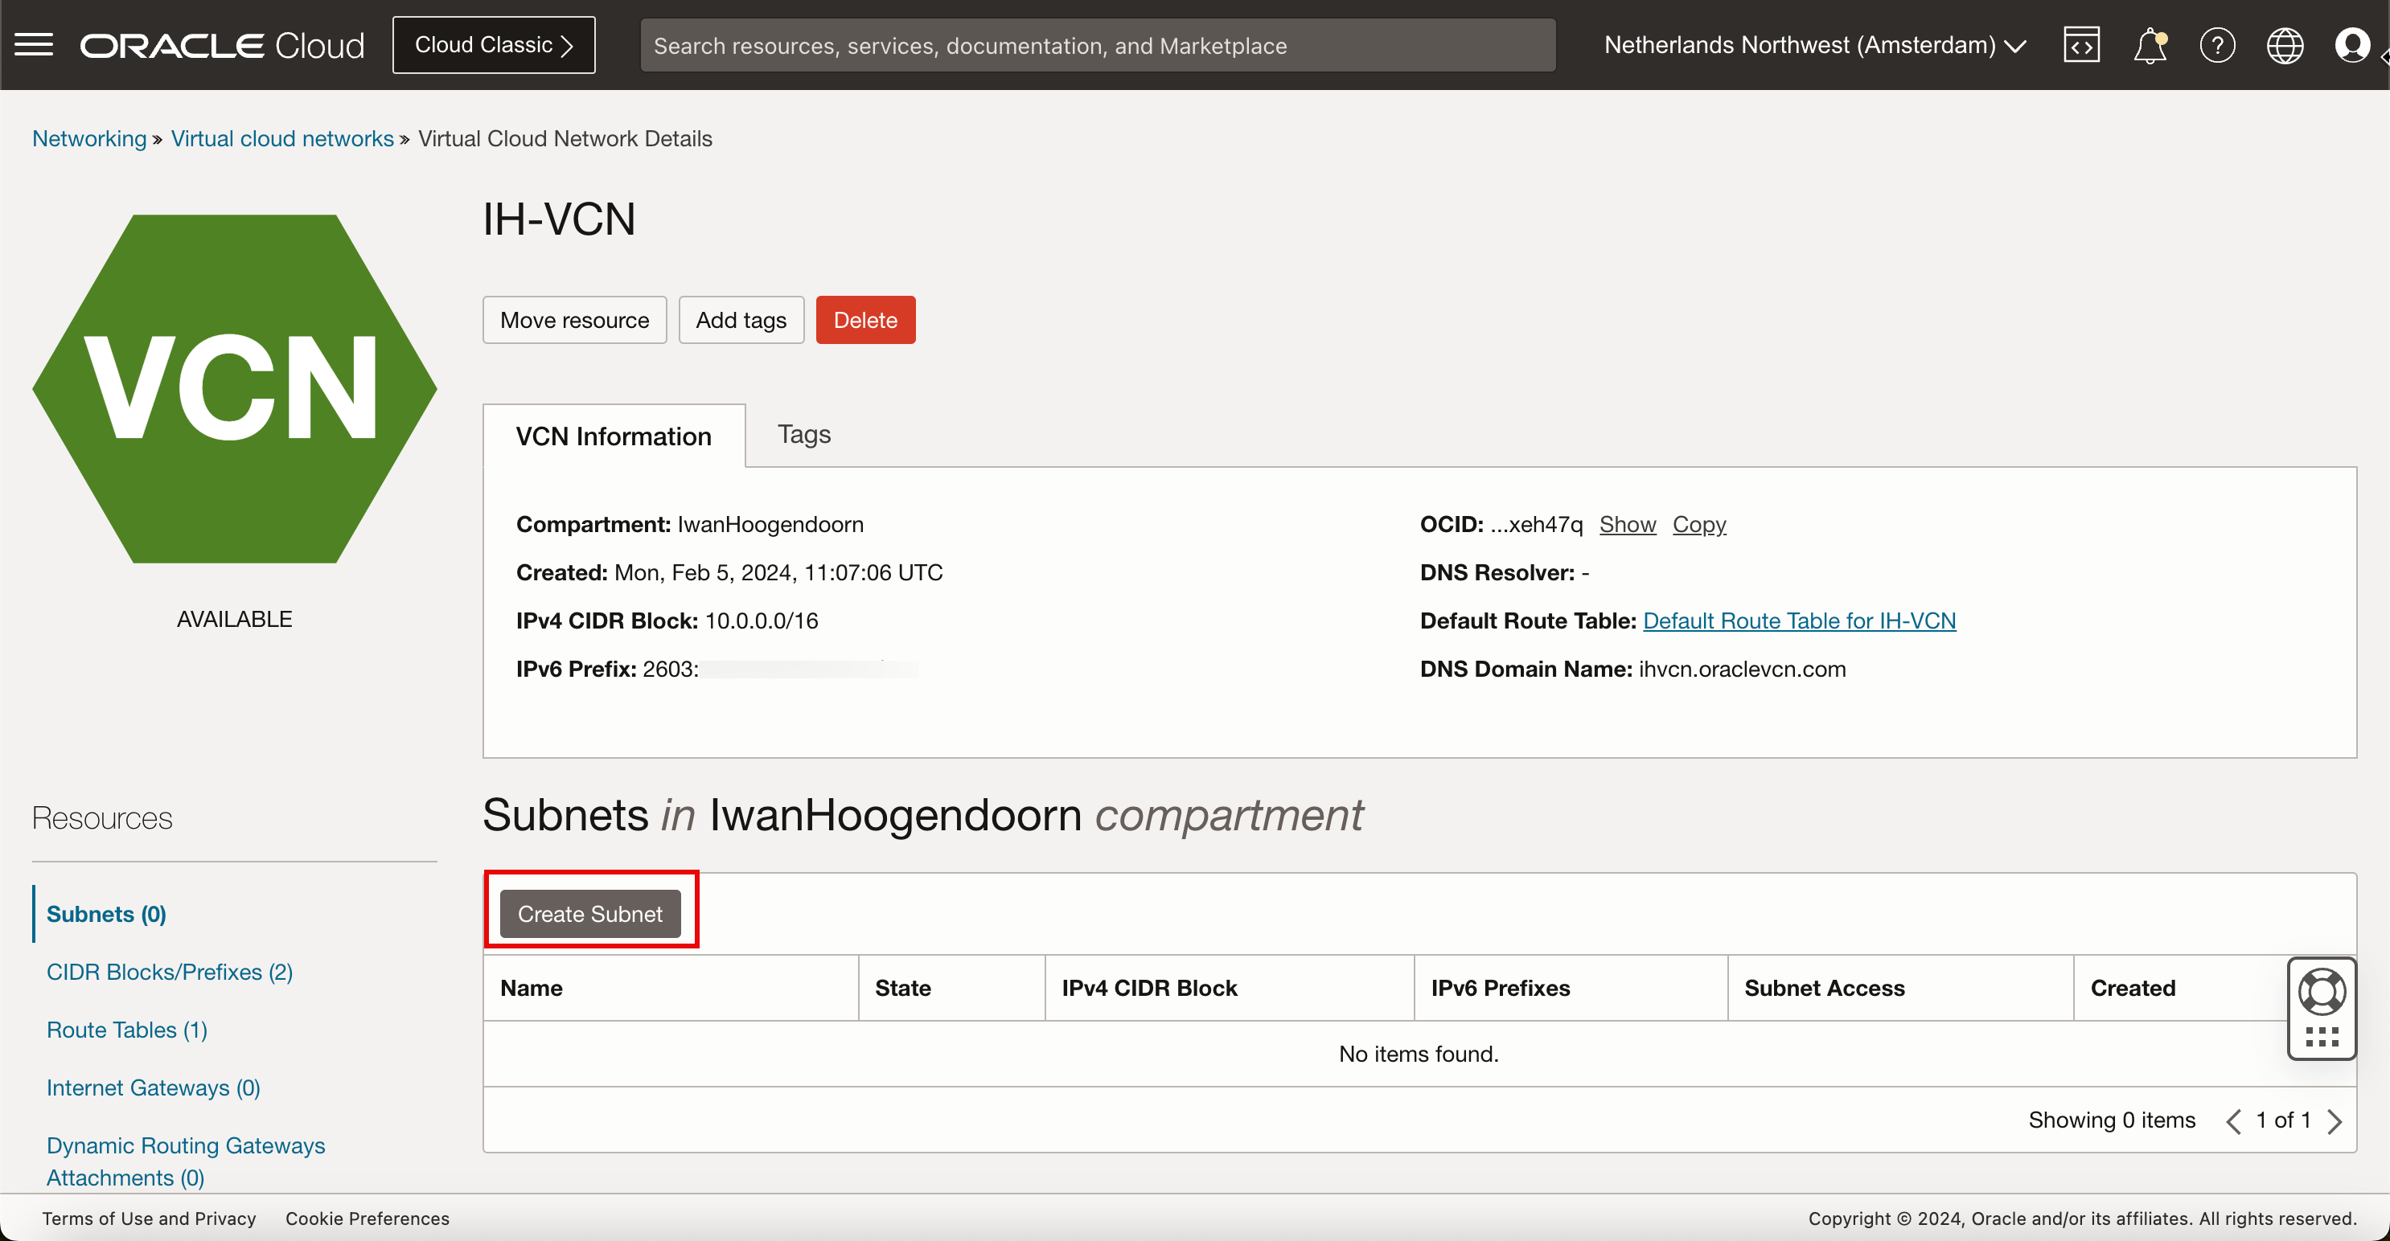Click the lifebuoy support widget icon
This screenshot has width=2390, height=1241.
[2322, 993]
